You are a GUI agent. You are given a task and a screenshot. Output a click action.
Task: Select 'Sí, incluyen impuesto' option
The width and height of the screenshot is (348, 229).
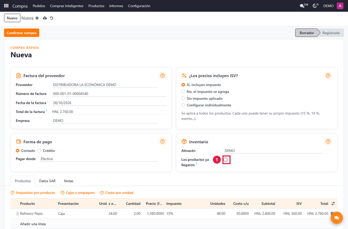point(183,85)
